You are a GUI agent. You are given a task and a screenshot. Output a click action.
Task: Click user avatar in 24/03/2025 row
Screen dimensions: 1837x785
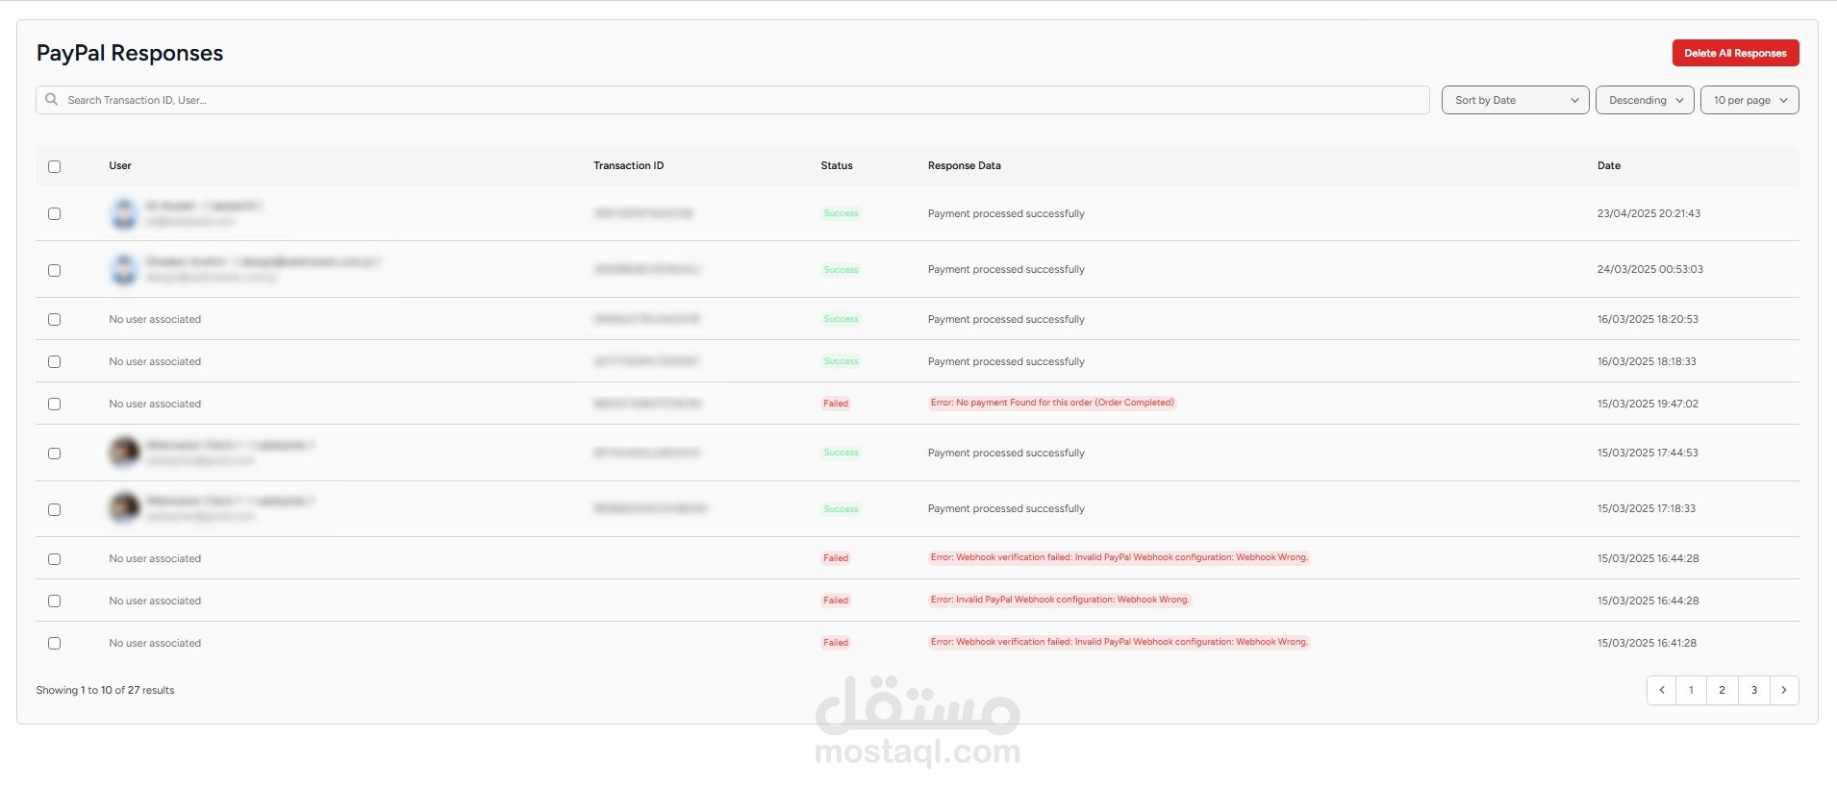[124, 269]
